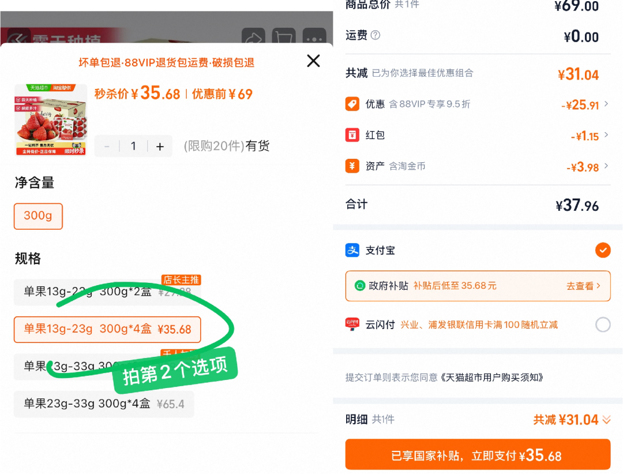The width and height of the screenshot is (623, 474).
Task: Open the shopping cart icon
Action: (283, 38)
